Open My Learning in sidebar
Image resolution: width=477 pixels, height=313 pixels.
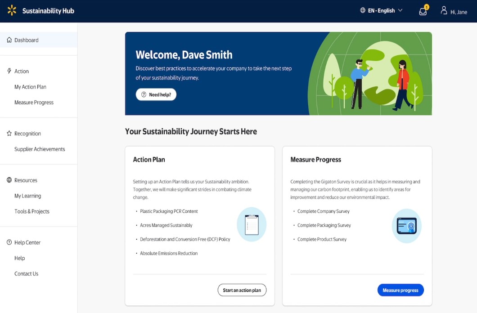(x=28, y=196)
